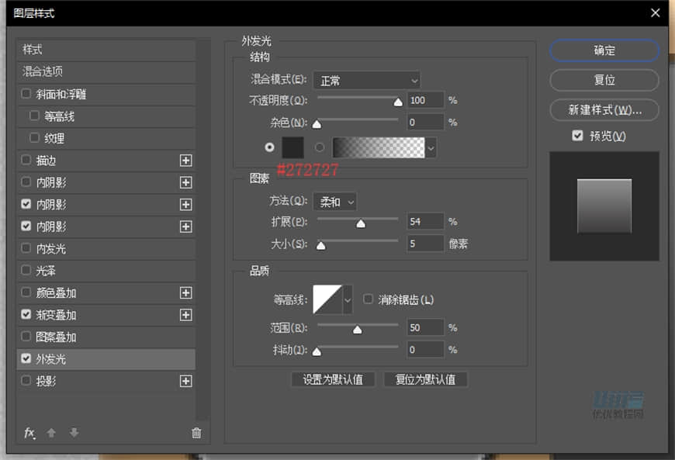675x460 pixels.
Task: Click the plus icon beside 投影
Action: 185,382
